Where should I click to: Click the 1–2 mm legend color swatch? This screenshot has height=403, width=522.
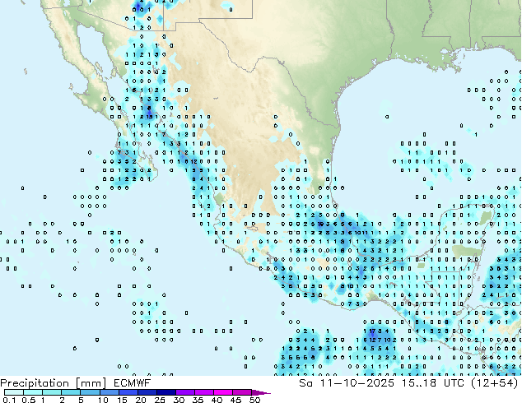coord(52,392)
